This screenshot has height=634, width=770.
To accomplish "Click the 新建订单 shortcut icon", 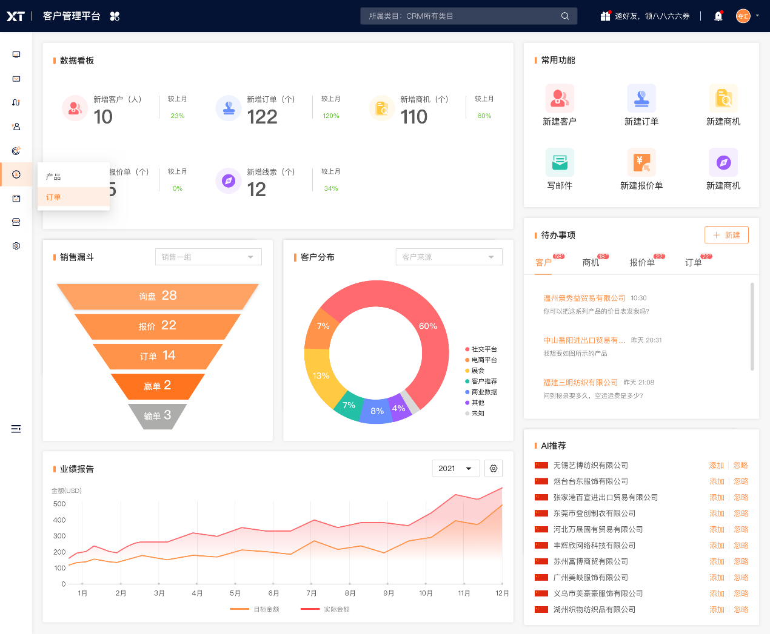I will point(641,98).
